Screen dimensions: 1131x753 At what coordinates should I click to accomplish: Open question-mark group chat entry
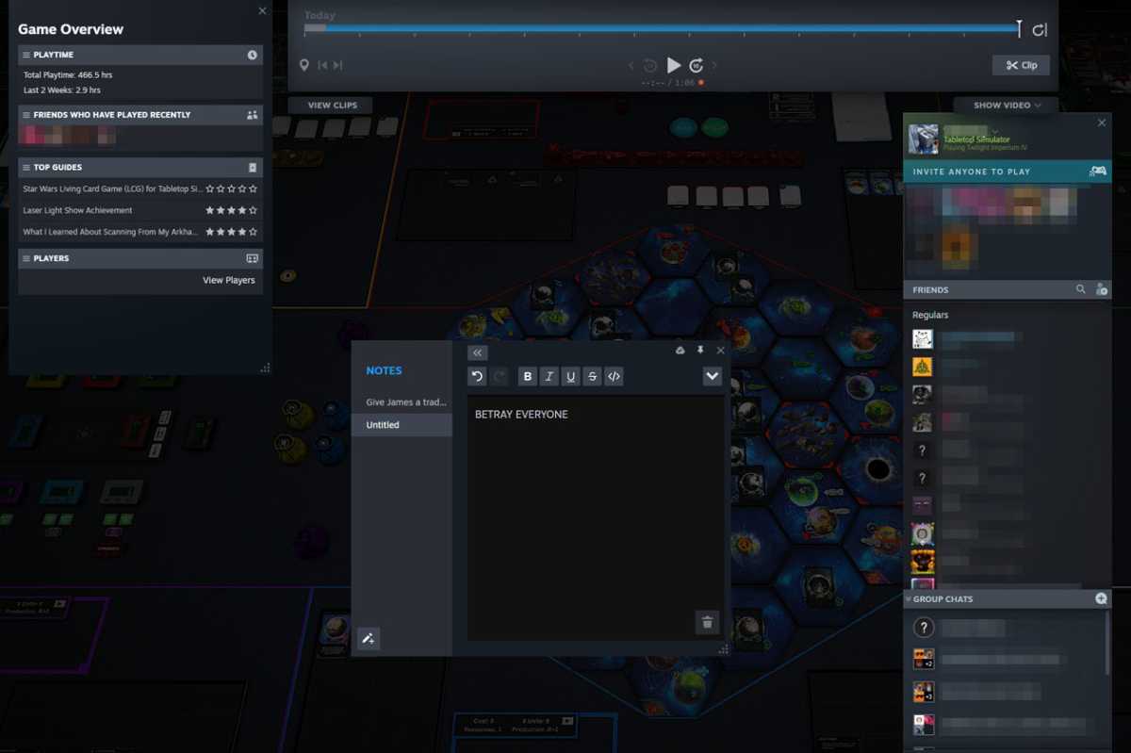pyautogui.click(x=1007, y=628)
